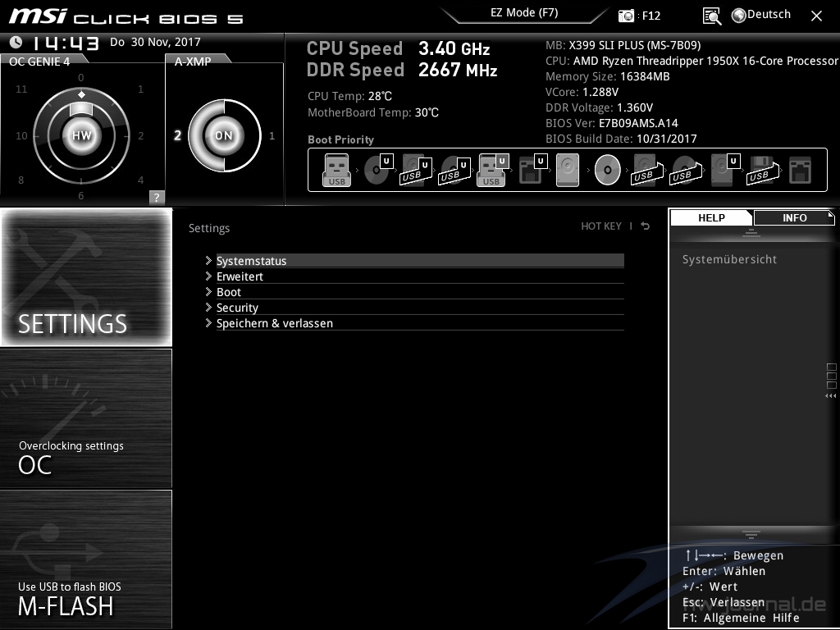Open the Systemstatus menu row

pos(420,260)
